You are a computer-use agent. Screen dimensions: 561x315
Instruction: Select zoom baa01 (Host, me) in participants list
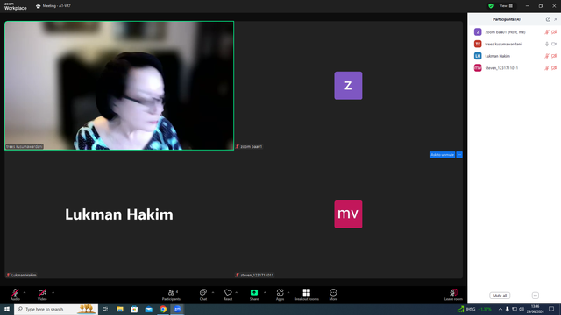515,32
